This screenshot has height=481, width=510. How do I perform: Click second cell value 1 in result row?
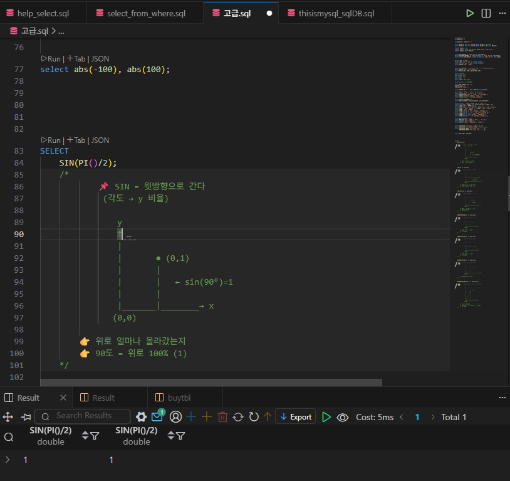(112, 460)
